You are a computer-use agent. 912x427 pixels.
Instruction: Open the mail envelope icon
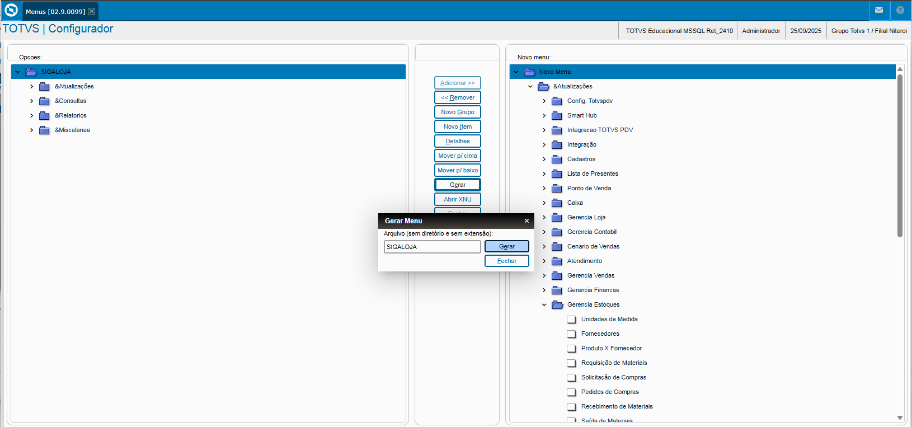pyautogui.click(x=879, y=11)
